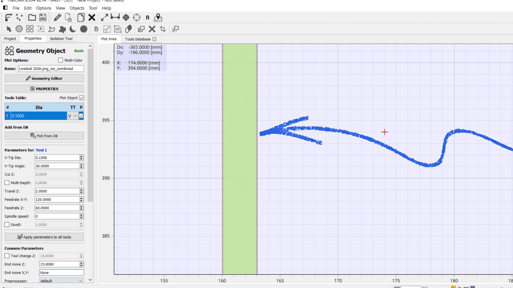The height and width of the screenshot is (288, 513).
Task: Open the Objects menu
Action: pyautogui.click(x=77, y=8)
